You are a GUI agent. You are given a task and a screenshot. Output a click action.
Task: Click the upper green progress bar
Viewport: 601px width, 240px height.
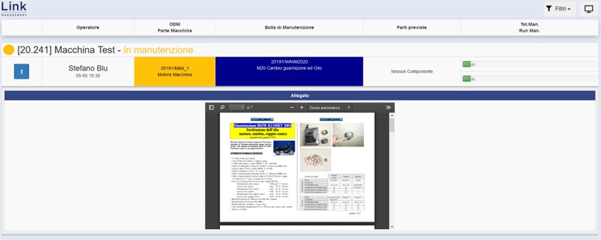click(x=529, y=64)
